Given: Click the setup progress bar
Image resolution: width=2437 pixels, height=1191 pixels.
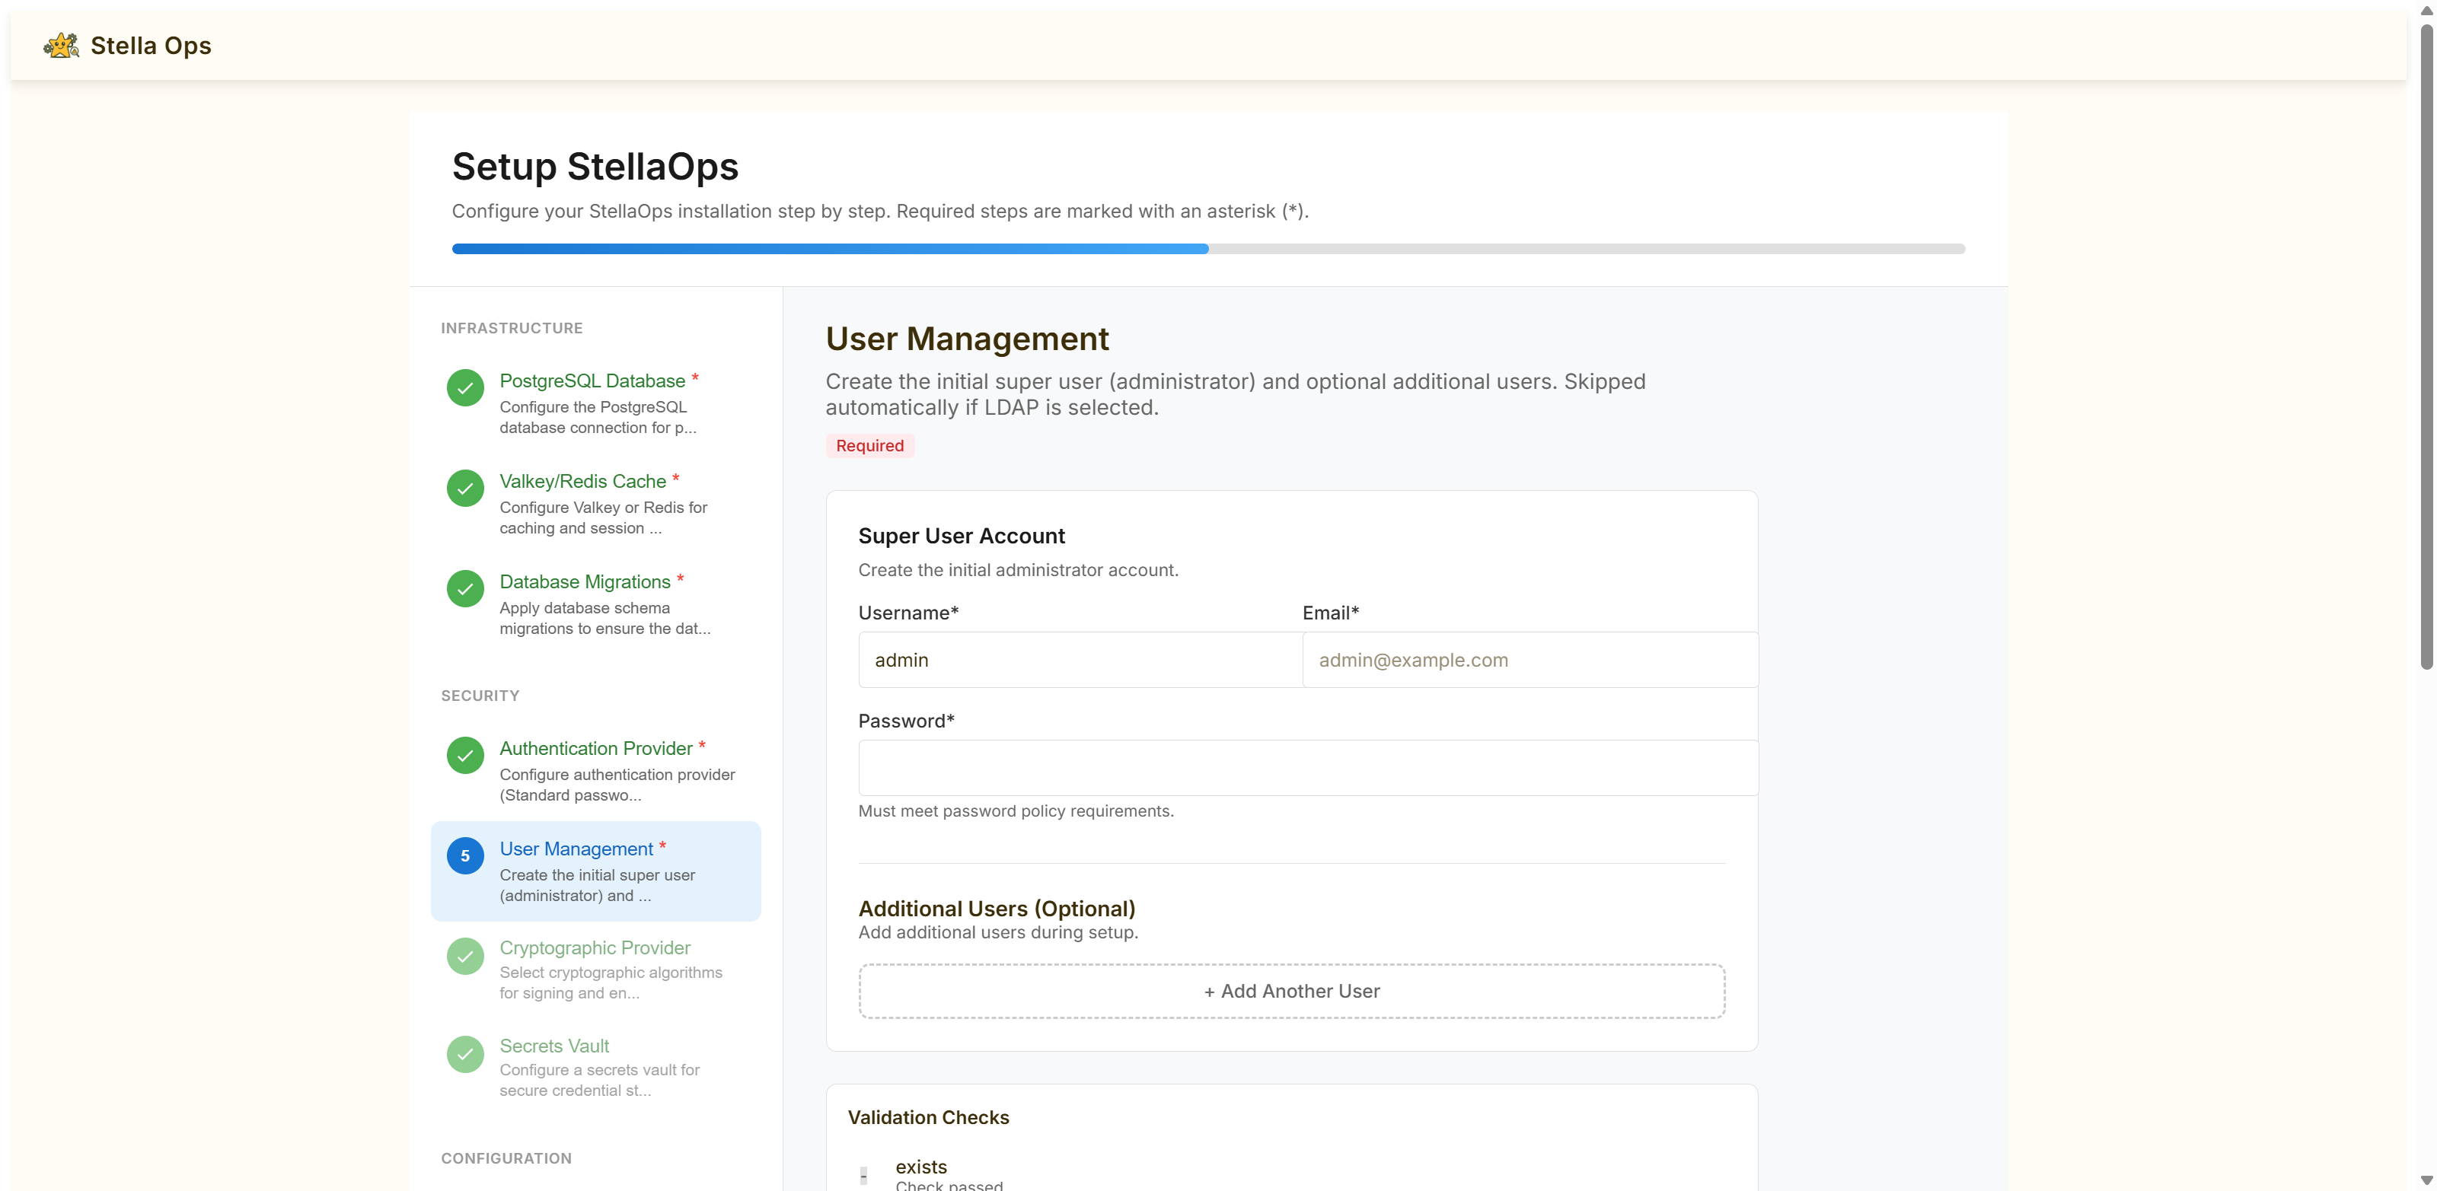Looking at the screenshot, I should 1208,249.
